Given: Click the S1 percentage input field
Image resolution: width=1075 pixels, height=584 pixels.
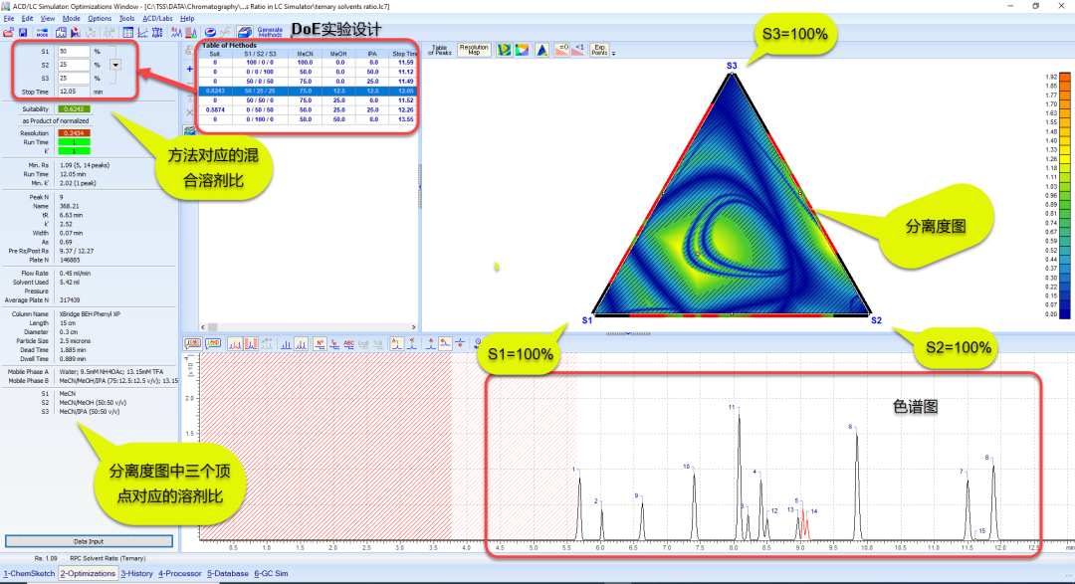Looking at the screenshot, I should click(x=74, y=51).
